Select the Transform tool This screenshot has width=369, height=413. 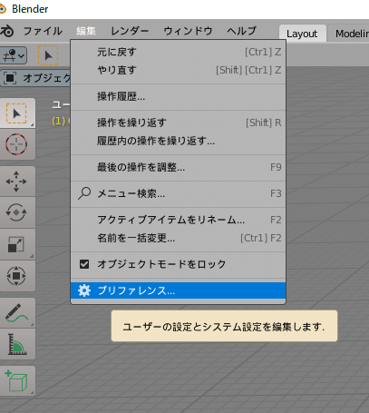17,276
